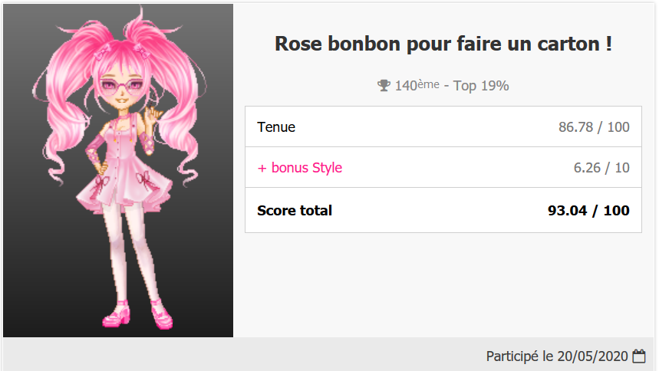Click the bow on the avatar's dress
The image size is (659, 371).
click(x=143, y=181)
